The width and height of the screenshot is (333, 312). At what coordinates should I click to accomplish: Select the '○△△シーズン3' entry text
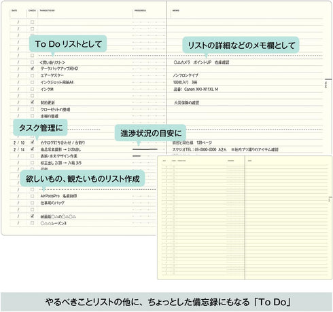click(54, 223)
